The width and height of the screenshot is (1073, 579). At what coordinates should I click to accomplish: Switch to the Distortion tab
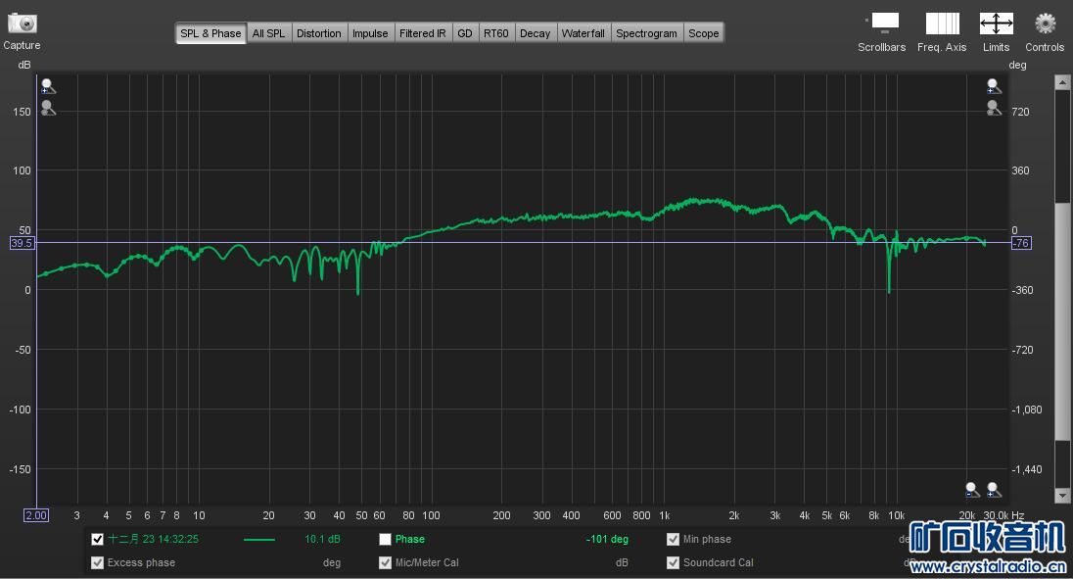[x=318, y=33]
